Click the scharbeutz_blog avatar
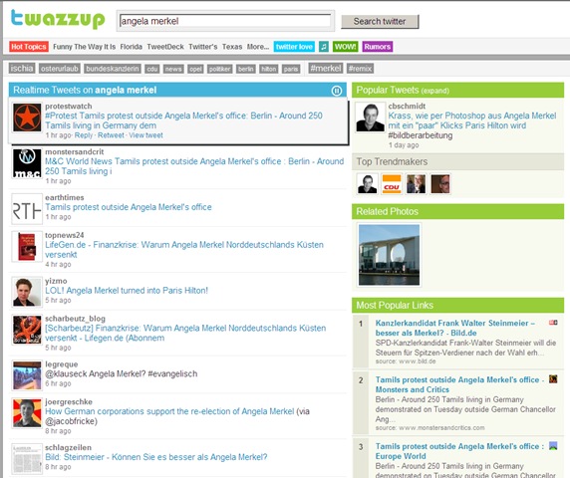This screenshot has height=478, width=570. [x=27, y=330]
